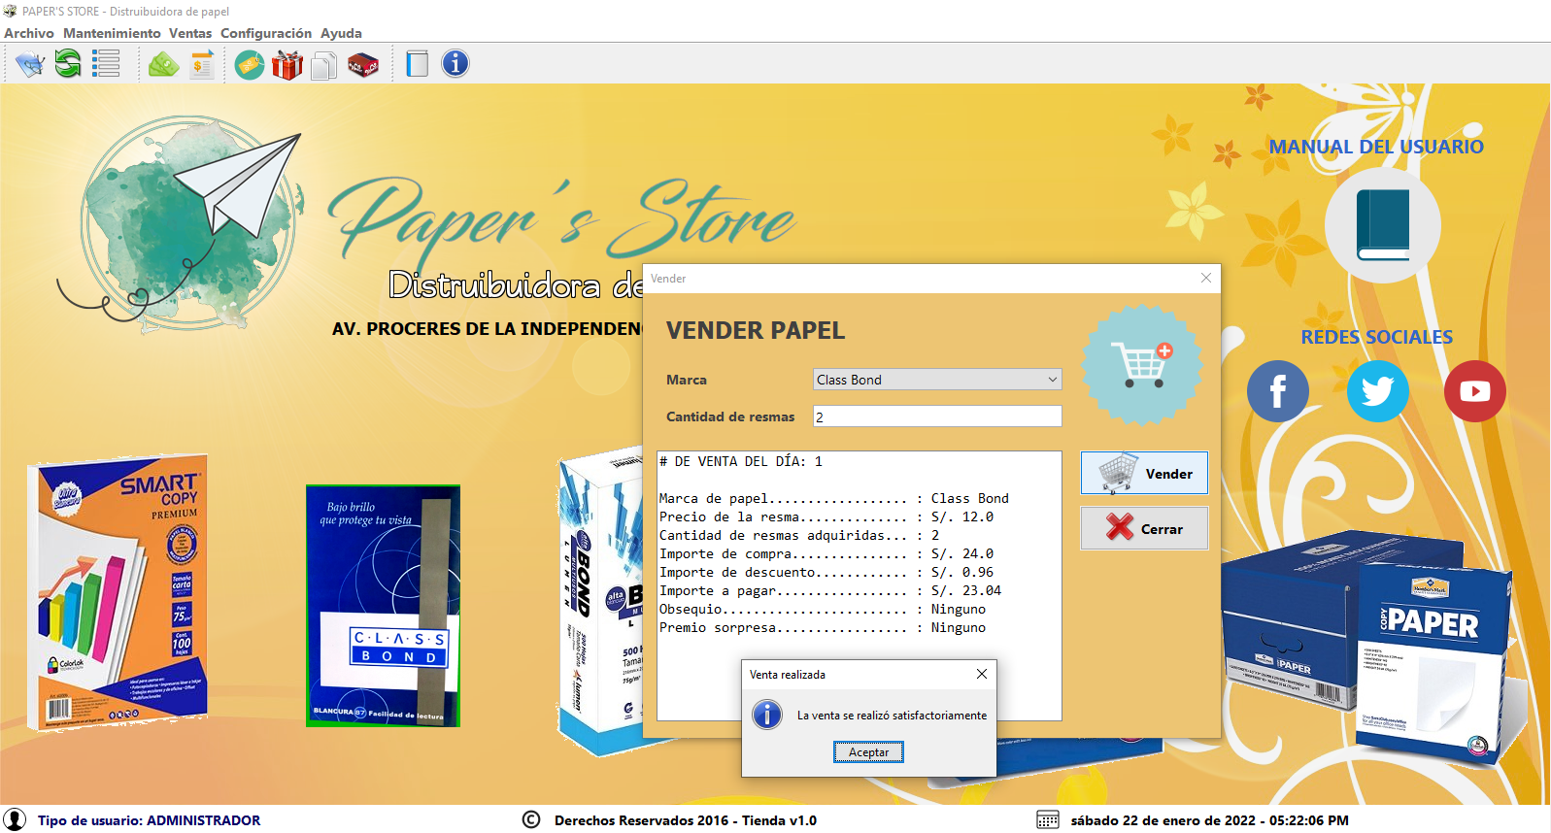Viewport: 1551px width, 833px height.
Task: Click the Cantidad de resmas input field
Action: [x=937, y=416]
